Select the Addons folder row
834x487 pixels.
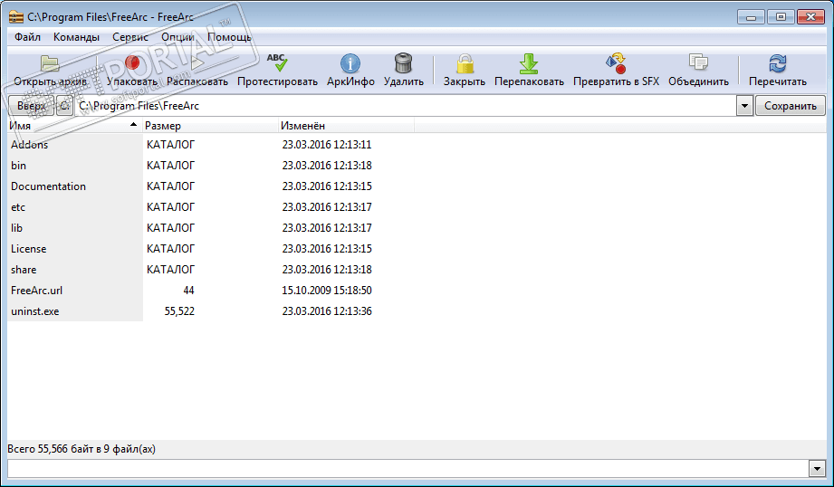[x=417, y=145]
